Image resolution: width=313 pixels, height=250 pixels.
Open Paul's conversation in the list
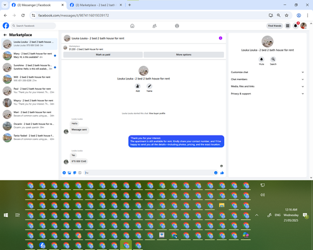coord(29,91)
